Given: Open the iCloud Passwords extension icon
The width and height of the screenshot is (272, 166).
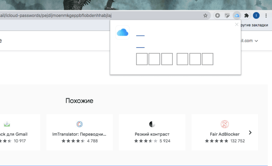Looking at the screenshot, I should click(x=237, y=15).
